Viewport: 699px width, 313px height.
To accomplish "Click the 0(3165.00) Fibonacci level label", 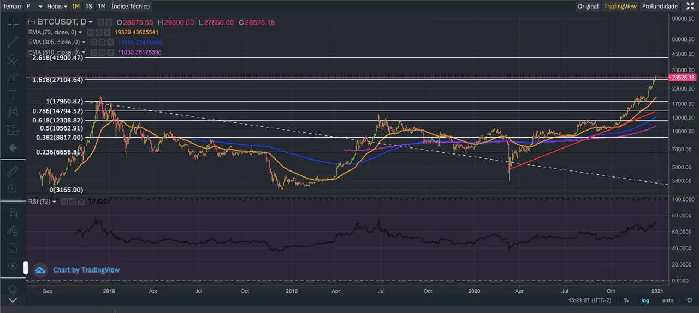I will click(66, 190).
